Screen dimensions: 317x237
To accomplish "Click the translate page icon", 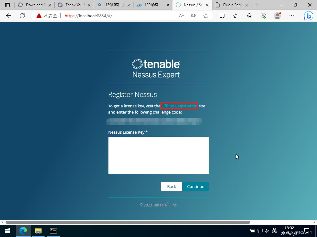I will point(193,16).
